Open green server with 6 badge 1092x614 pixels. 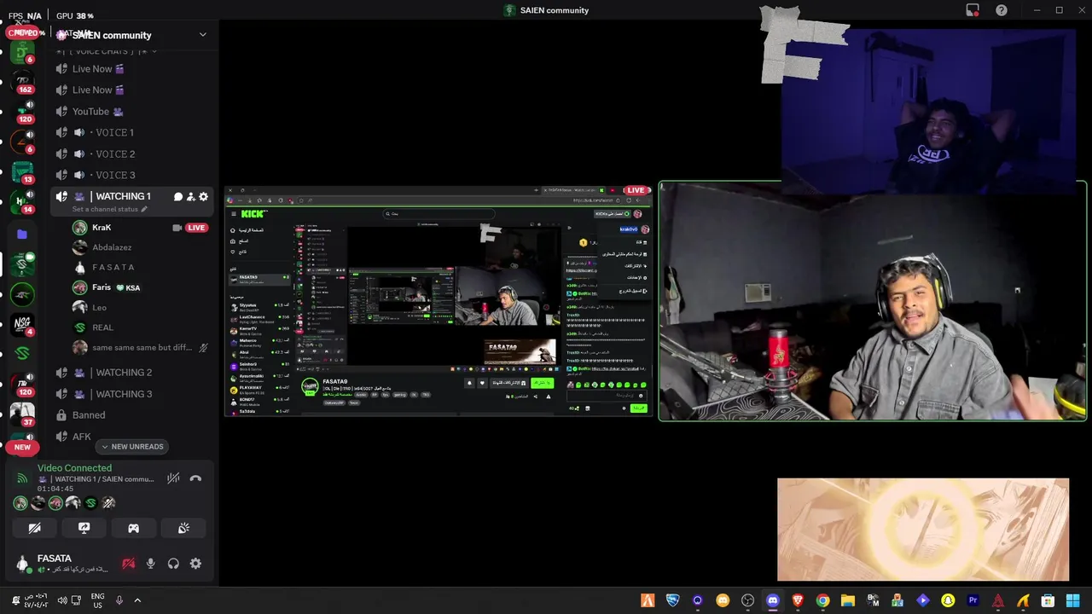tap(22, 52)
